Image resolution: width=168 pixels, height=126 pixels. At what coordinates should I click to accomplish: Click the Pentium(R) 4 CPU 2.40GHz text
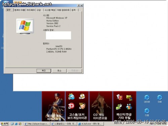[59, 49]
